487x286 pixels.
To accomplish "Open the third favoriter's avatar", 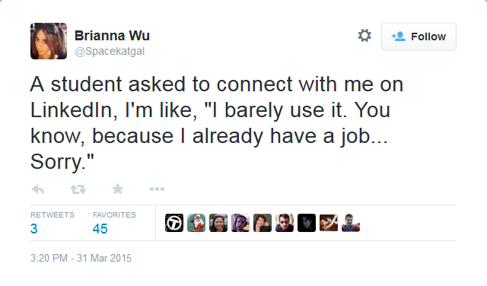I will tap(218, 223).
